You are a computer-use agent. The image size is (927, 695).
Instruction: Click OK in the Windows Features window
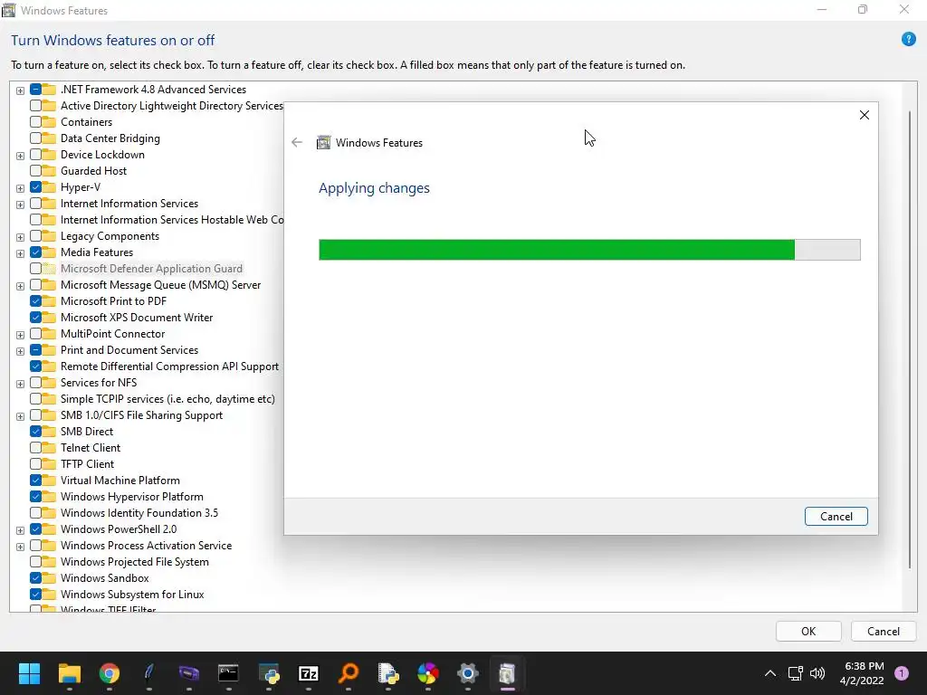(808, 631)
